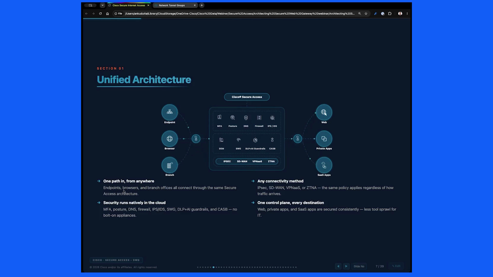The height and width of the screenshot is (277, 493).
Task: Open the browser home page button
Action: (x=107, y=14)
